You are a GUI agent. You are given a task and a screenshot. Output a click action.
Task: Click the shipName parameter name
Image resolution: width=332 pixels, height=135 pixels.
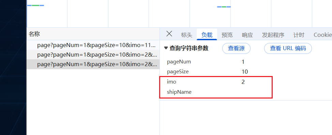click(x=179, y=92)
